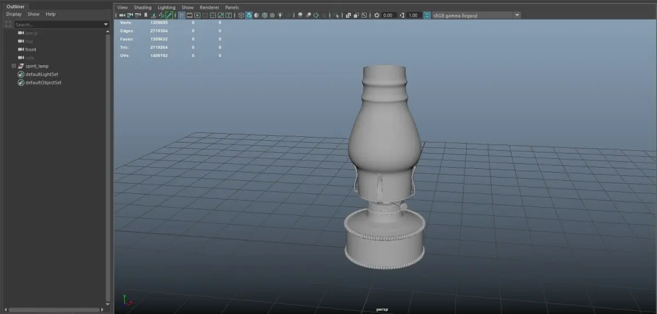Select defaultLightSet in the Outliner
Image resolution: width=657 pixels, height=314 pixels.
click(x=42, y=74)
